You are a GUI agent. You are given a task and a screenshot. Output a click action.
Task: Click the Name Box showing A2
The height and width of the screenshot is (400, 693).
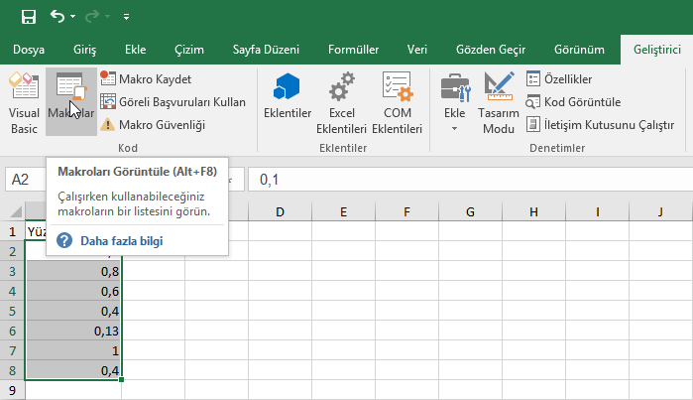tap(25, 180)
